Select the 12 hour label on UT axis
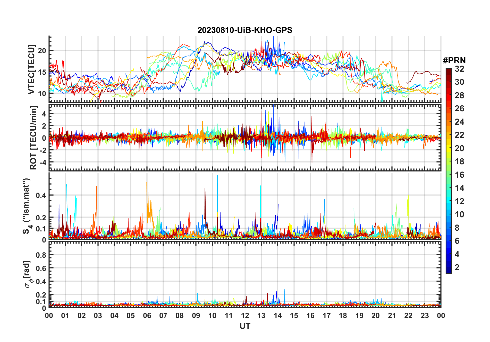This screenshot has width=490, height=342. coord(245,316)
